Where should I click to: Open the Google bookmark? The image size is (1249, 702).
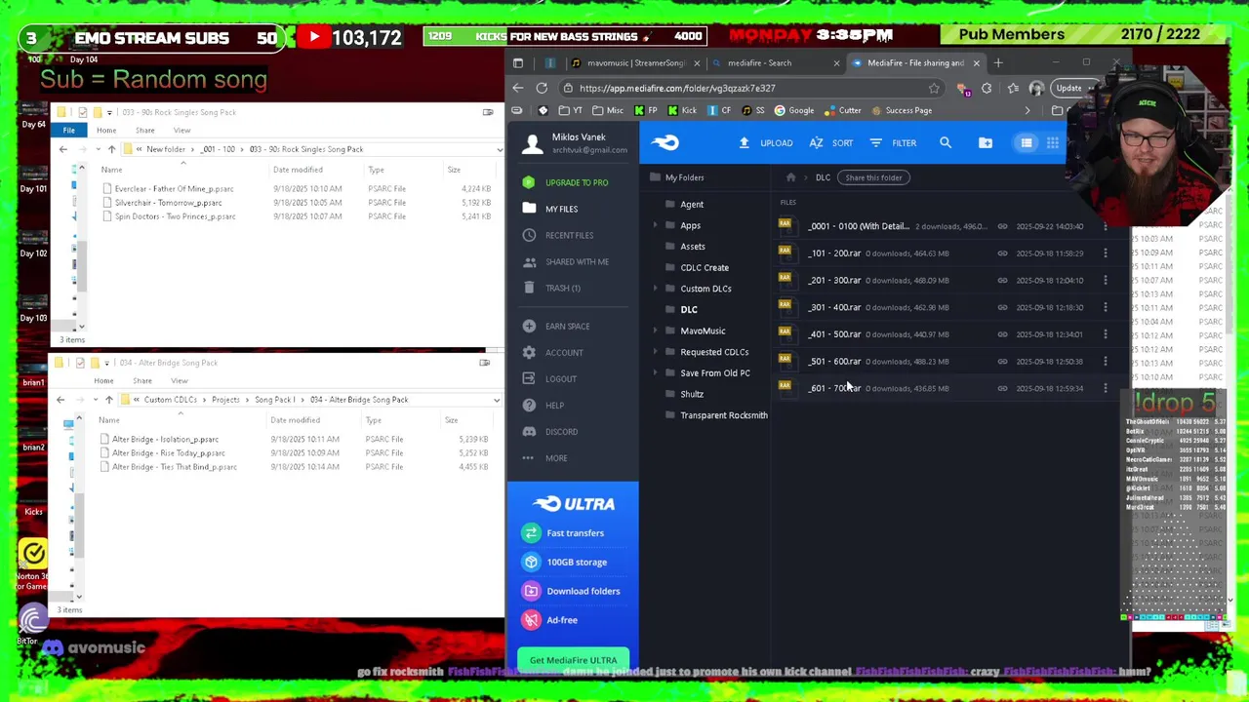pyautogui.click(x=794, y=110)
